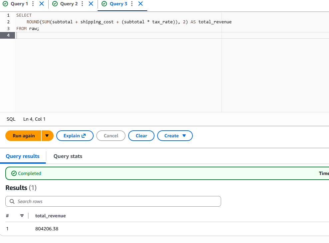This screenshot has width=329, height=243.
Task: Click the total_revenue column header
Action: 51,216
